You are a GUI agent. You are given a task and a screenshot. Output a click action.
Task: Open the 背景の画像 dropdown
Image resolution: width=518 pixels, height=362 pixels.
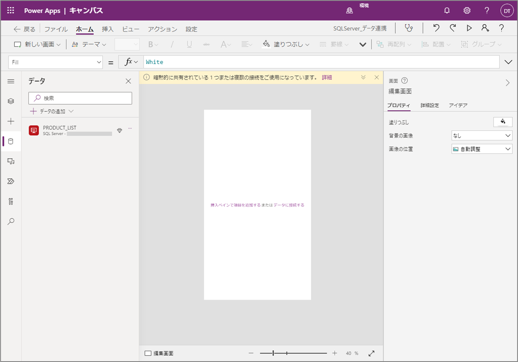[482, 136]
